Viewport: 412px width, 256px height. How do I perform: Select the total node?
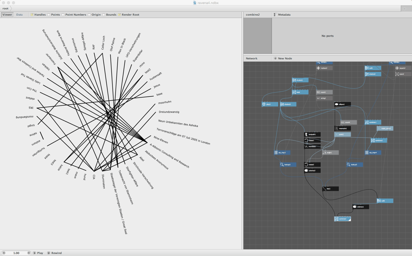(x=300, y=92)
